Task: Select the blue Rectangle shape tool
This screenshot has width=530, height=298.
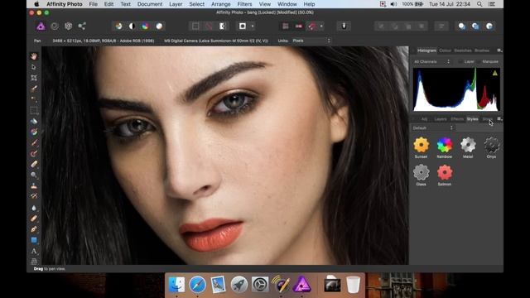Action: (x=34, y=240)
